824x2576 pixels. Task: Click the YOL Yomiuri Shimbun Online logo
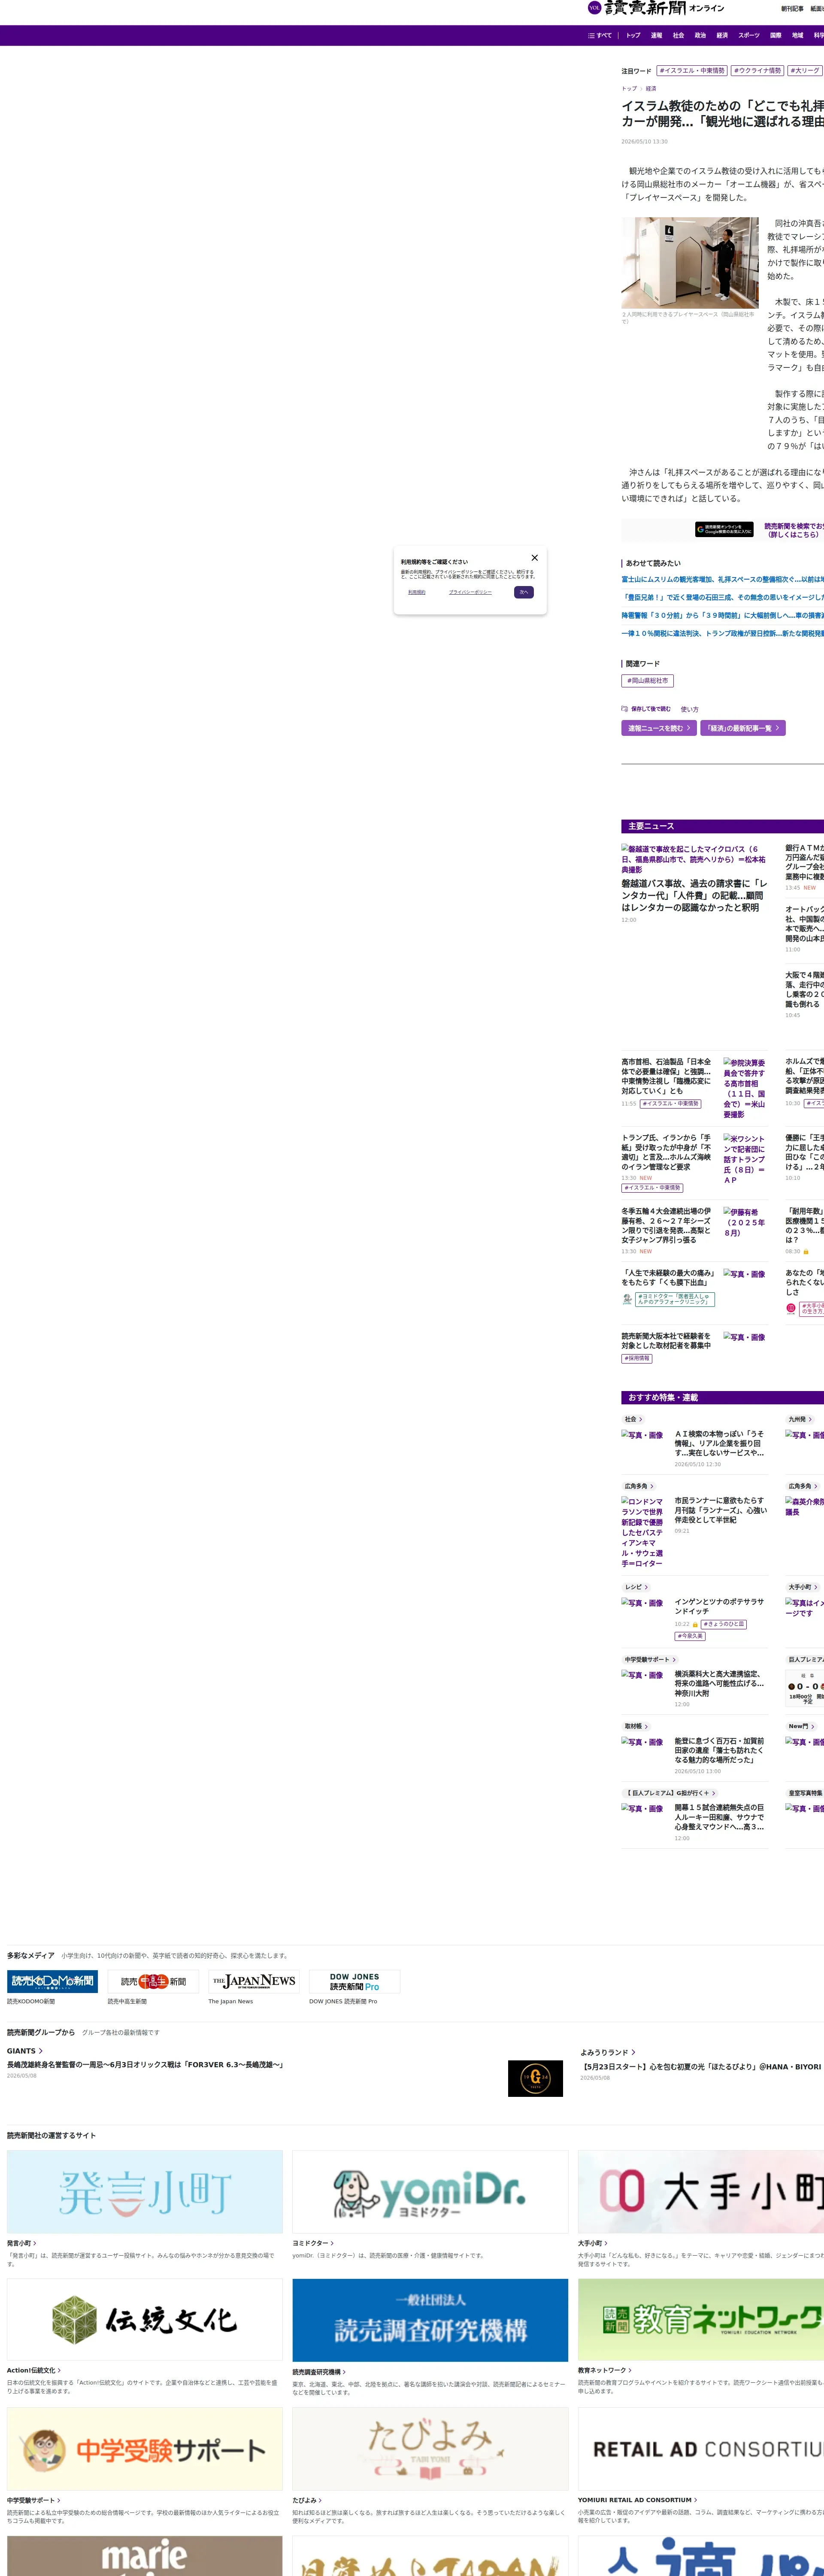(656, 8)
